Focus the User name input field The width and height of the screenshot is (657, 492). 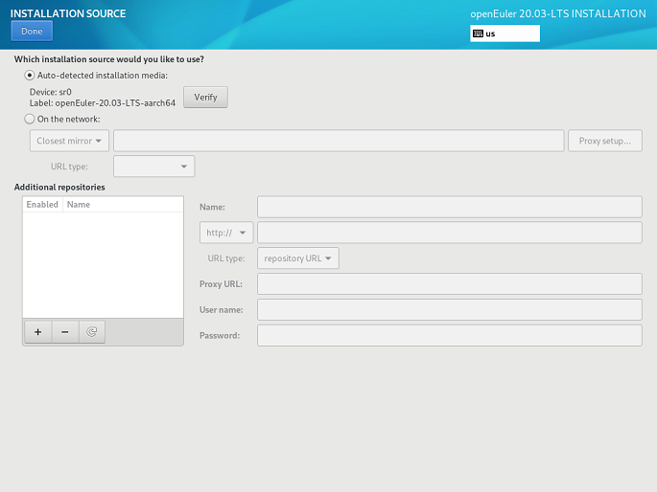click(x=449, y=309)
